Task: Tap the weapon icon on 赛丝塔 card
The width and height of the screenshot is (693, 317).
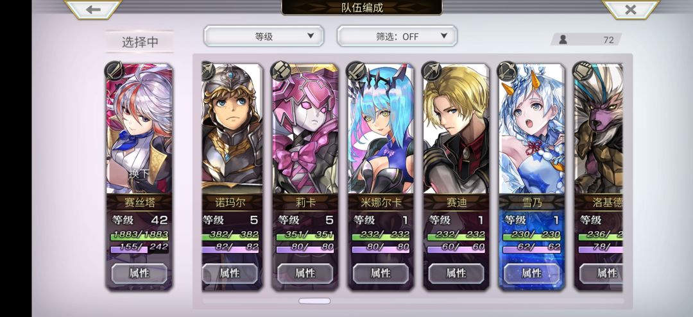Action: pos(114,70)
